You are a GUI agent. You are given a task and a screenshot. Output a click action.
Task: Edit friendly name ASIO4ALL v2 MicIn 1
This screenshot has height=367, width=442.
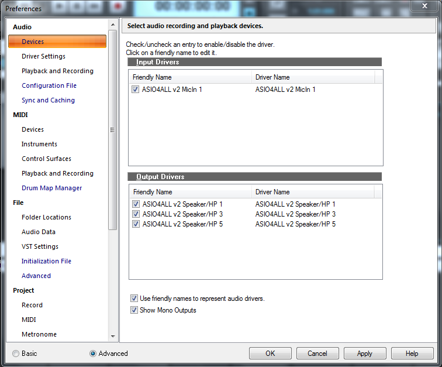tap(172, 90)
